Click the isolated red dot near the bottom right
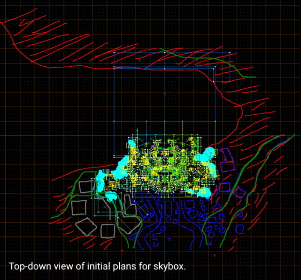Image resolution: width=301 pixels, height=280 pixels. [215, 256]
